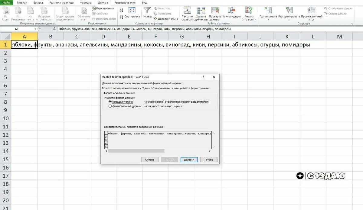Click Текст по столбцам
This screenshot has width=363, height=210.
point(187,14)
